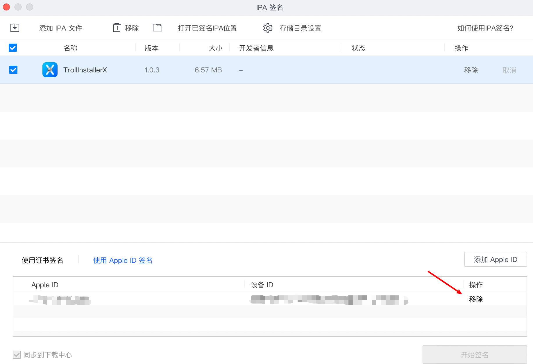Click the blurred 设备 ID value
533x364 pixels.
(329, 300)
